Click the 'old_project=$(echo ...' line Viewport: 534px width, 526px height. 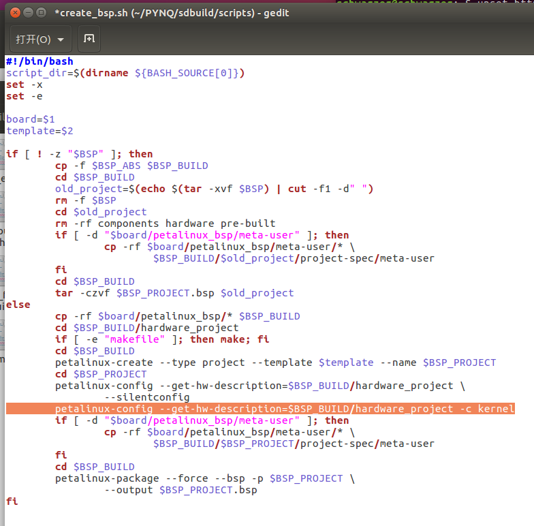coord(214,189)
